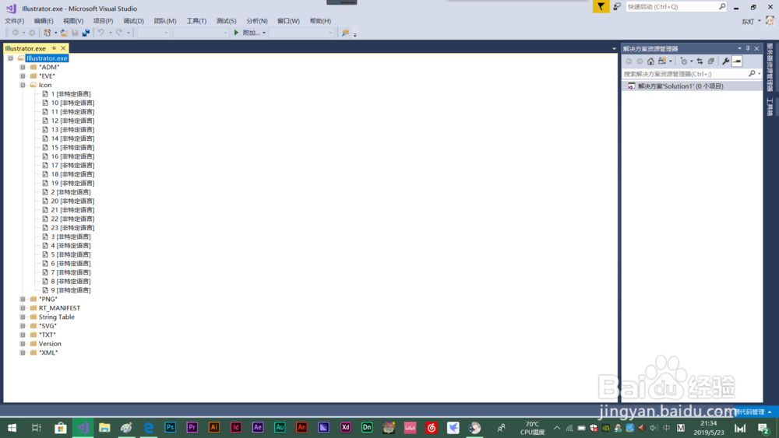Open the 文件(F) menu
The image size is (779, 438).
[14, 21]
